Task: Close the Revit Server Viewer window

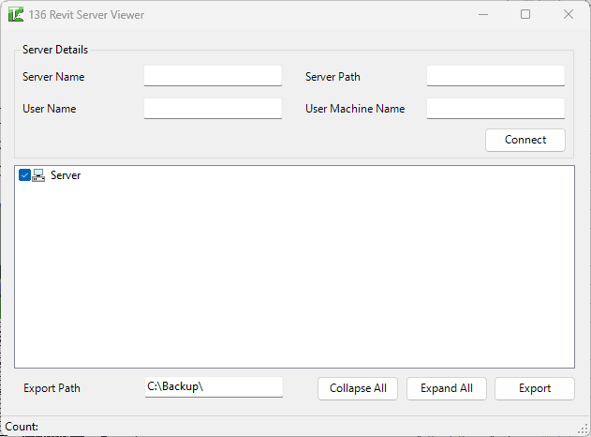Action: [569, 14]
